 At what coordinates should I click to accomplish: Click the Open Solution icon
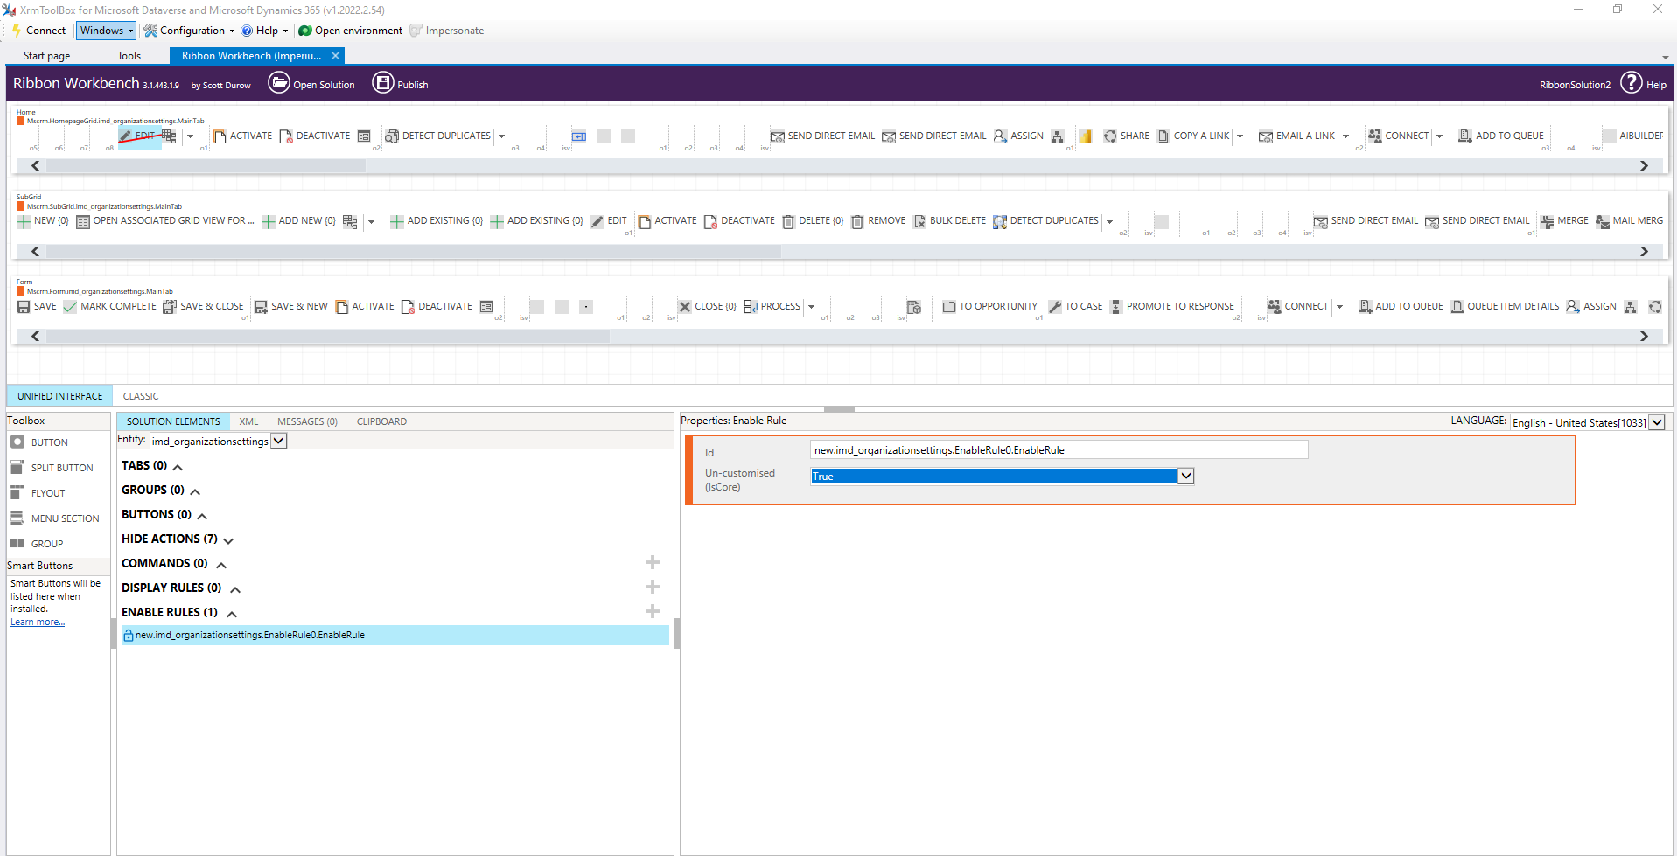pos(278,83)
